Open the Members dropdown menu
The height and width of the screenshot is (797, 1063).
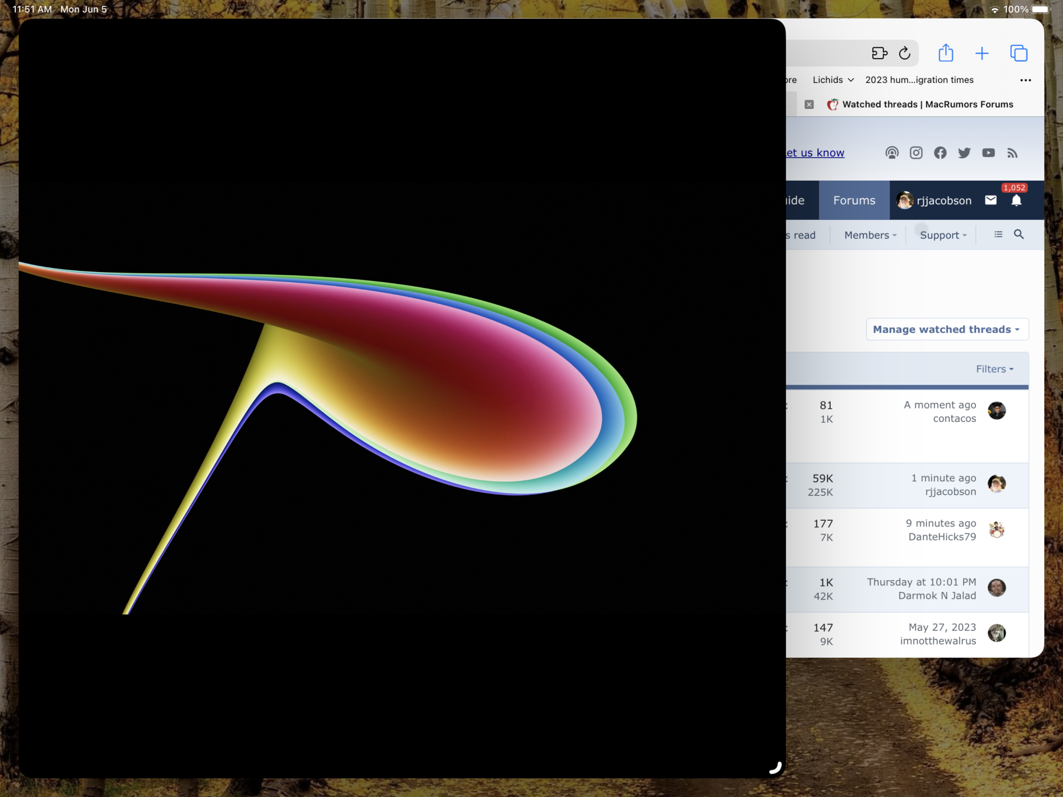tap(870, 235)
